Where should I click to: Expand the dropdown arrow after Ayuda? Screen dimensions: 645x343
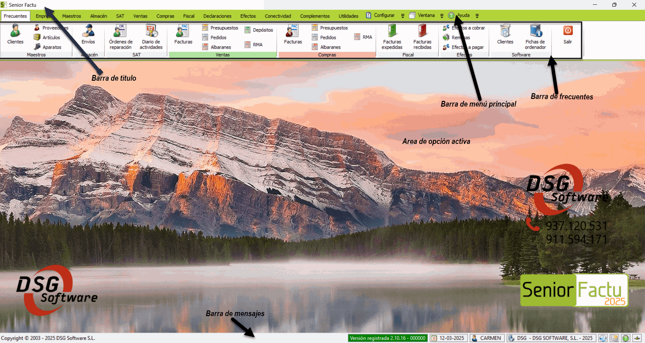point(477,16)
